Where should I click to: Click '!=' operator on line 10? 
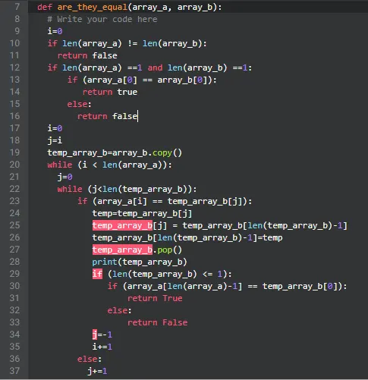[x=133, y=43]
